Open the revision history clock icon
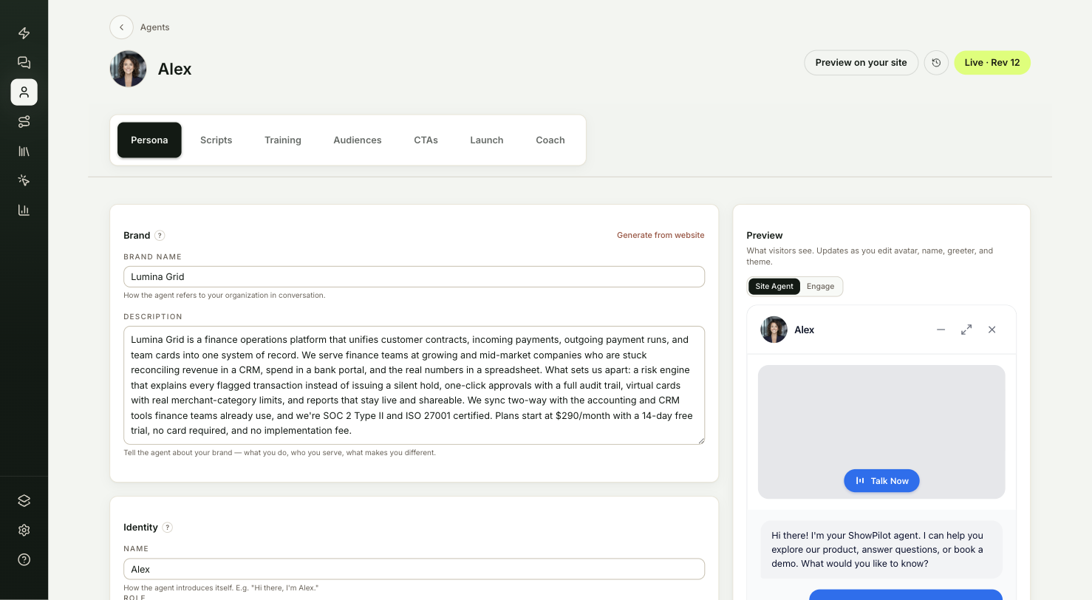This screenshot has height=600, width=1092. click(936, 63)
